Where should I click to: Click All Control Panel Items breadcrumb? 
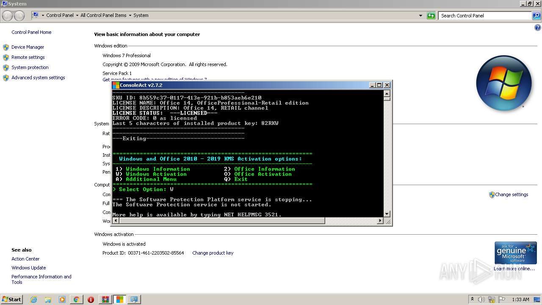tap(103, 15)
